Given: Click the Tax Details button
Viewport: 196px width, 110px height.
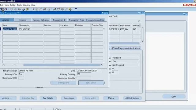Looking at the screenshot, I should [48, 98].
